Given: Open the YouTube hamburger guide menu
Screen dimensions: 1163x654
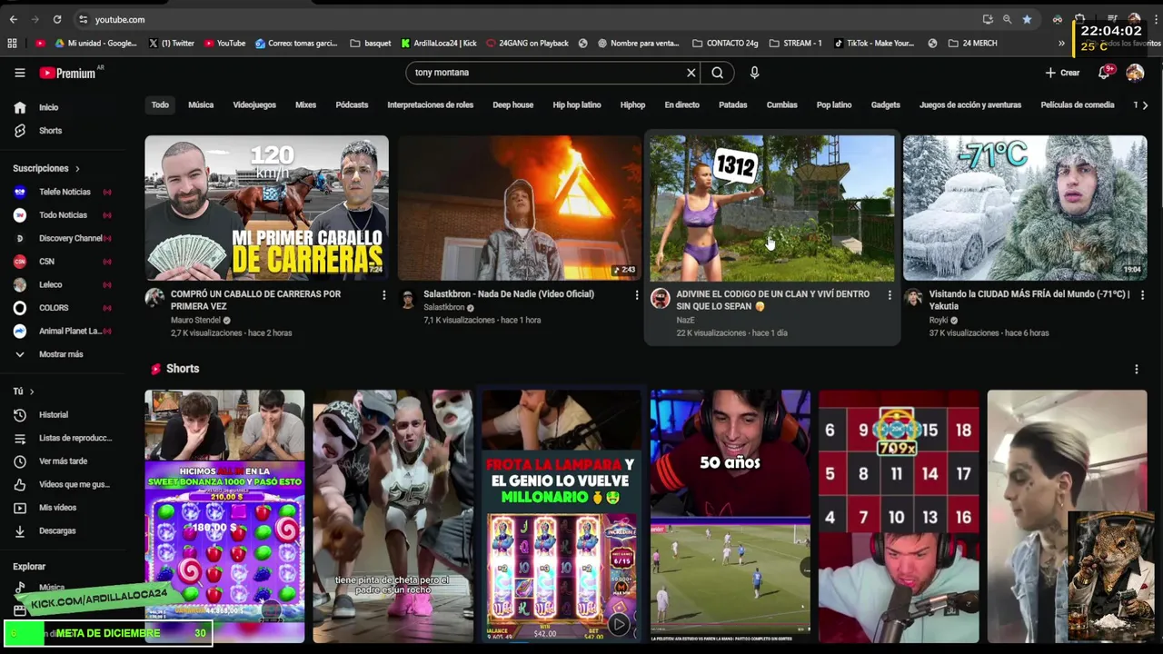Looking at the screenshot, I should click(x=19, y=73).
